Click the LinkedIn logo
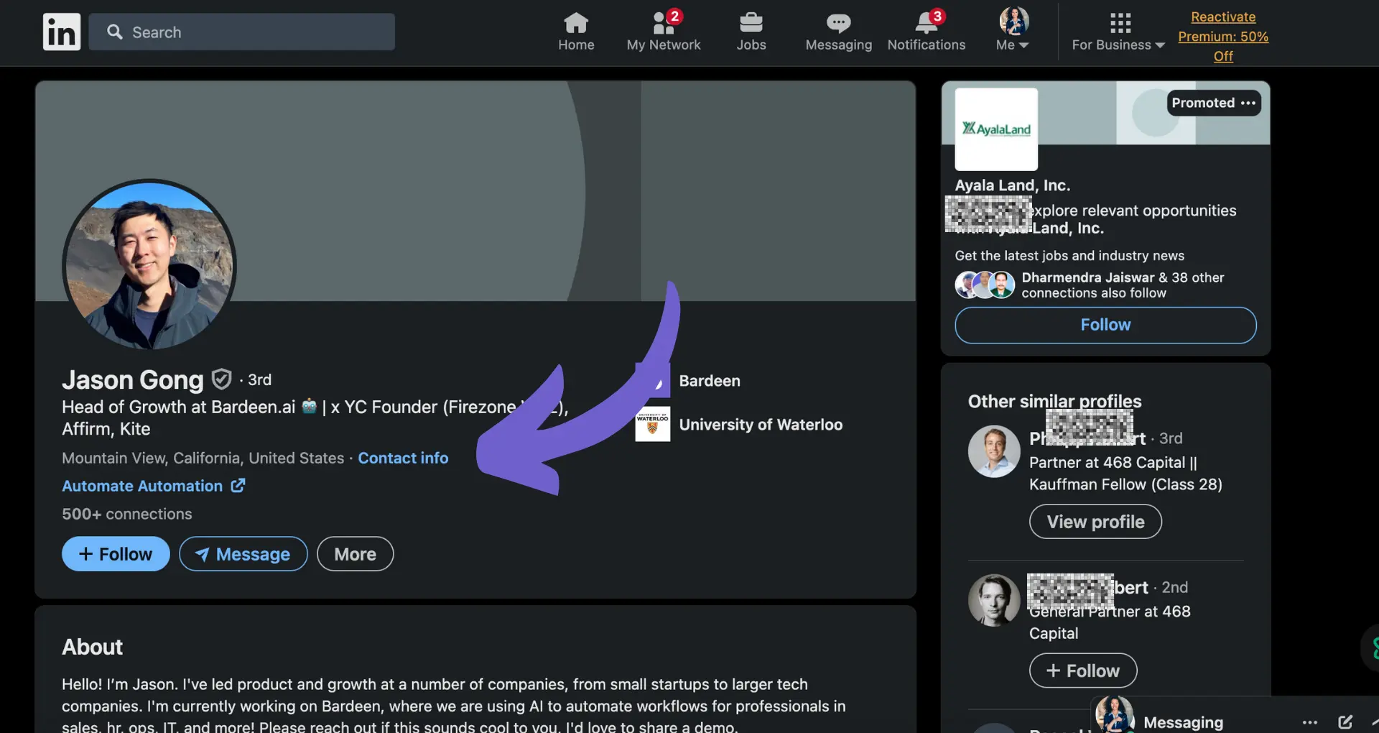The image size is (1379, 733). pos(61,32)
